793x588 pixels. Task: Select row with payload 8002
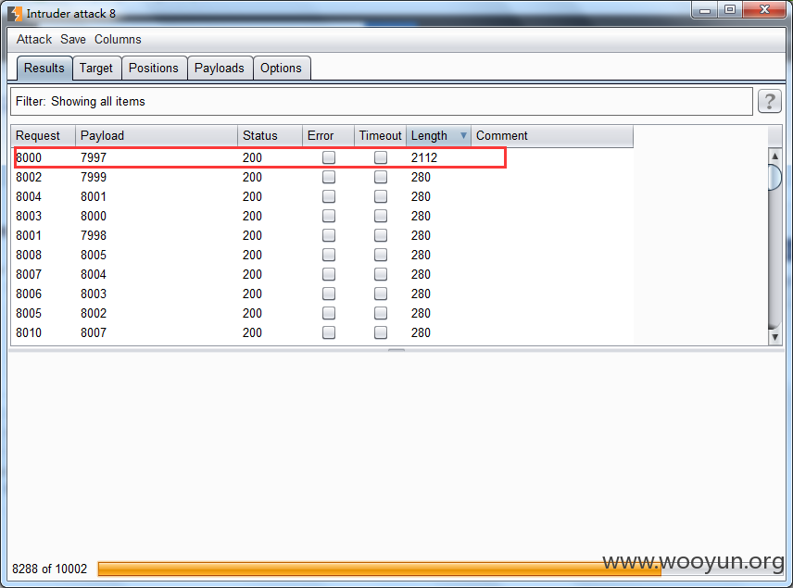(x=322, y=314)
